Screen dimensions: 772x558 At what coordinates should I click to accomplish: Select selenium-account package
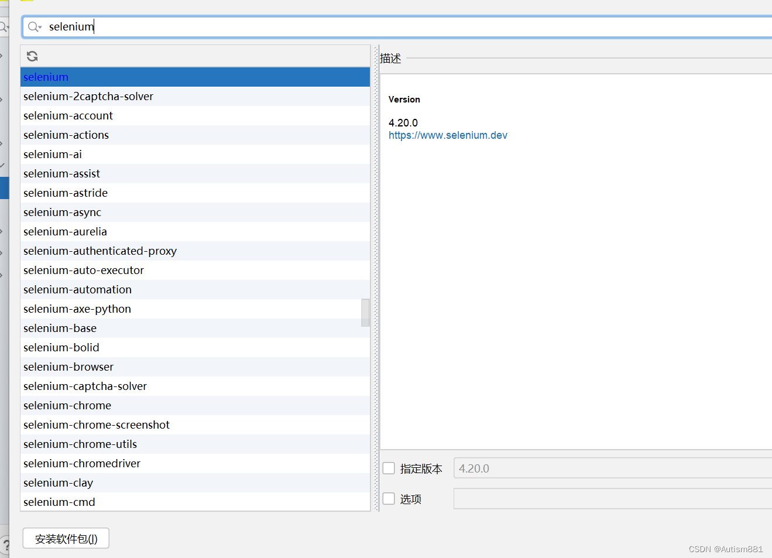click(x=195, y=115)
